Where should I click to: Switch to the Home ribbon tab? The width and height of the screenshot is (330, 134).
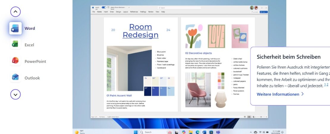coord(99,12)
